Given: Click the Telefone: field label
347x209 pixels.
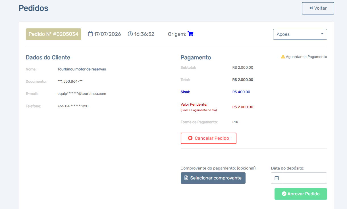Looking at the screenshot, I should click(34, 106).
